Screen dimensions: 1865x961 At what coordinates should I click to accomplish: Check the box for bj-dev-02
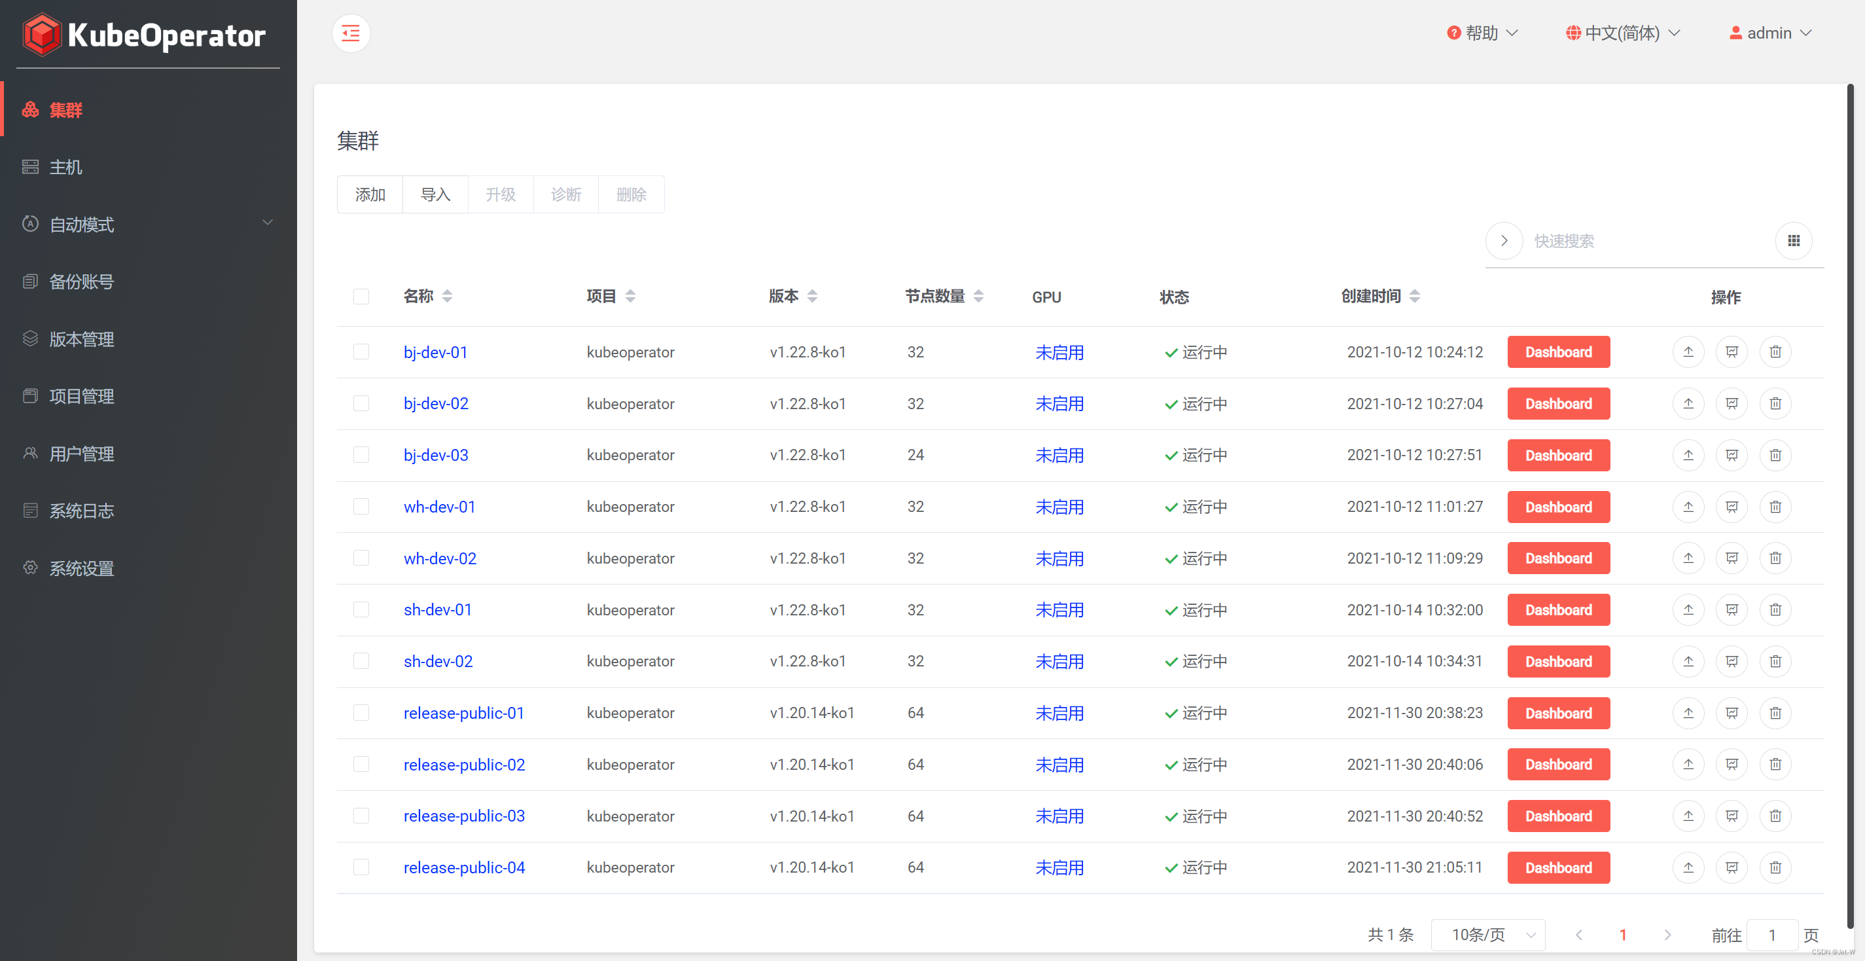(x=361, y=403)
